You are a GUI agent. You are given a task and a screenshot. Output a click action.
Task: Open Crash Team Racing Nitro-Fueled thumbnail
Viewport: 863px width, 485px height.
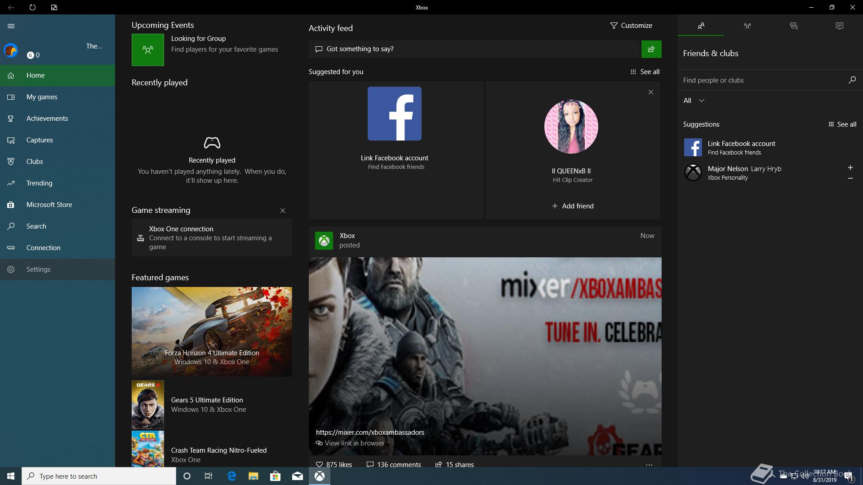[x=148, y=449]
